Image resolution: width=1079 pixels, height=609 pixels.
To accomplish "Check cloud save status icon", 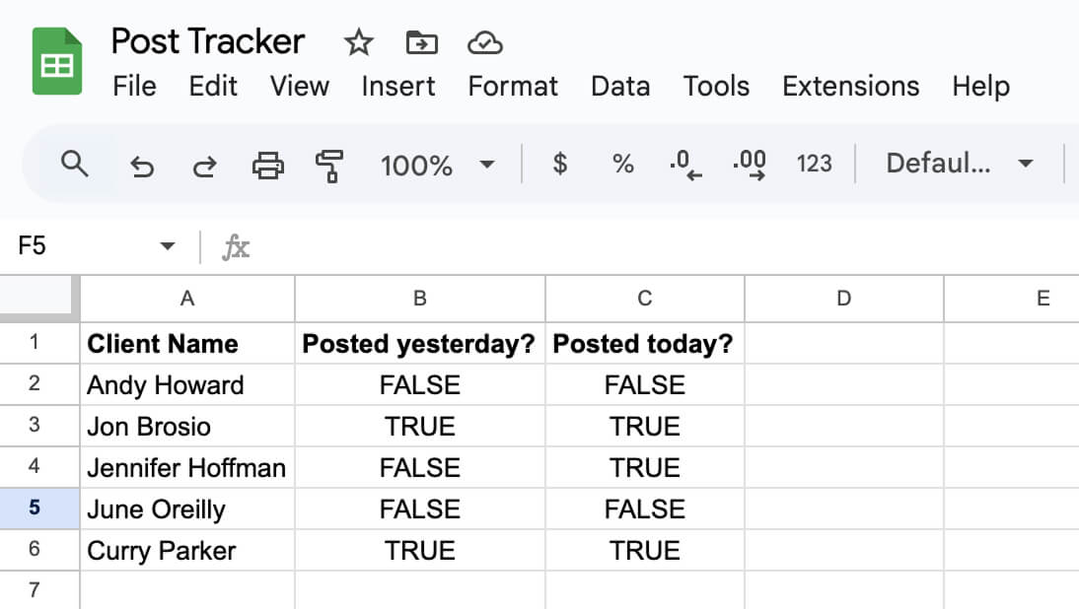I will pos(484,42).
